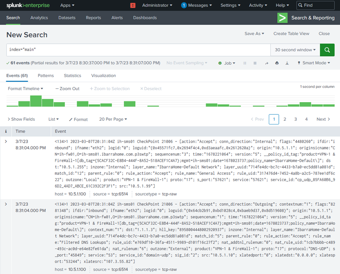
Task: Go to the Dashboards nav item
Action: [145, 18]
